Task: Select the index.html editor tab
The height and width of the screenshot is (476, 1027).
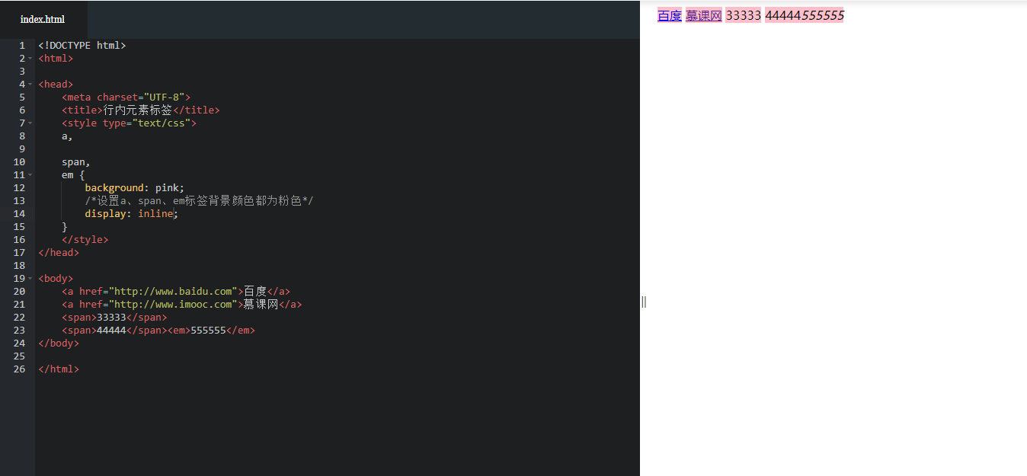Action: [x=43, y=20]
